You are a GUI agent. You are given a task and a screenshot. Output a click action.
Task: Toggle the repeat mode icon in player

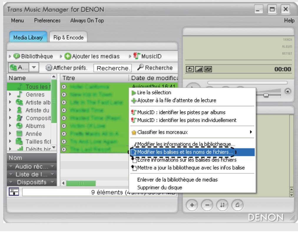coord(190,69)
